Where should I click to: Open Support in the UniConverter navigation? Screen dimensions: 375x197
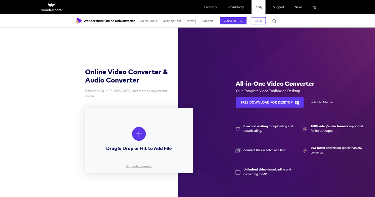(208, 21)
